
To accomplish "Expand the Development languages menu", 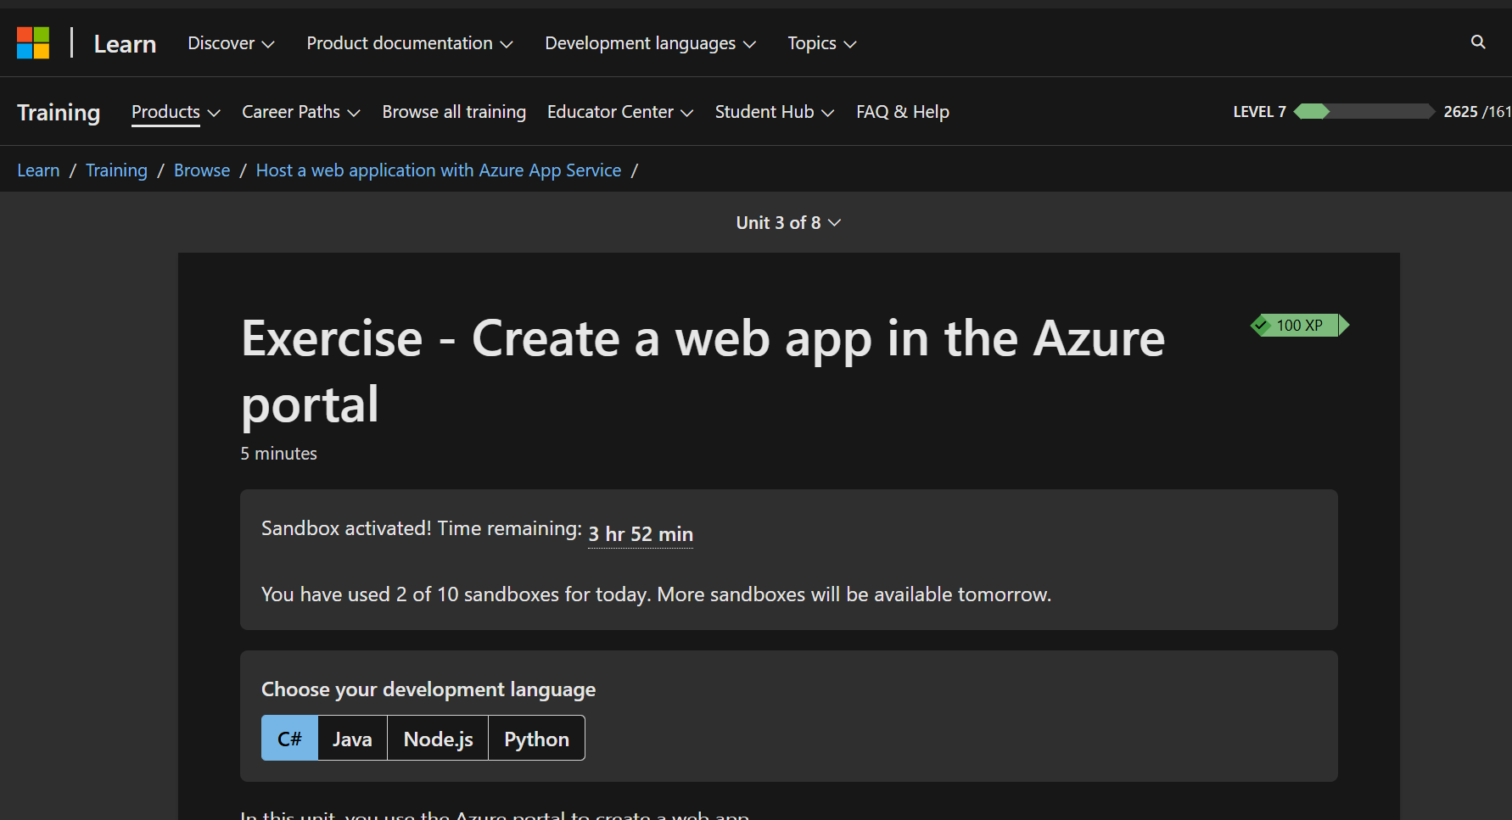I will [x=650, y=43].
